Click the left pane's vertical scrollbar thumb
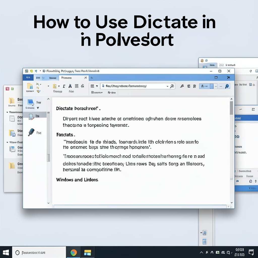The width and height of the screenshot is (258, 258). [x=48, y=158]
